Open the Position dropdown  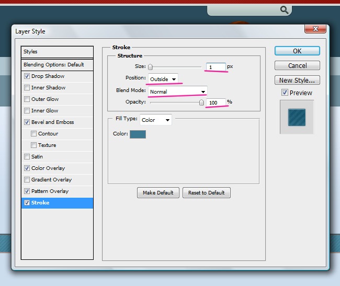click(x=163, y=79)
